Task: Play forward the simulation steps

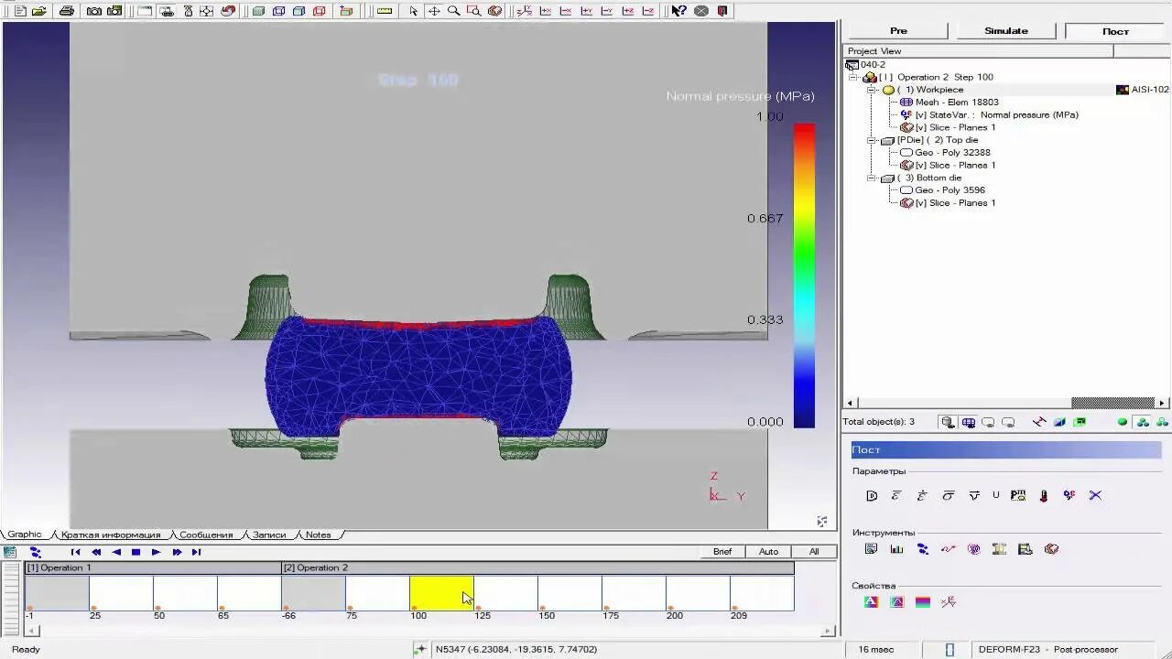Action: (x=156, y=552)
